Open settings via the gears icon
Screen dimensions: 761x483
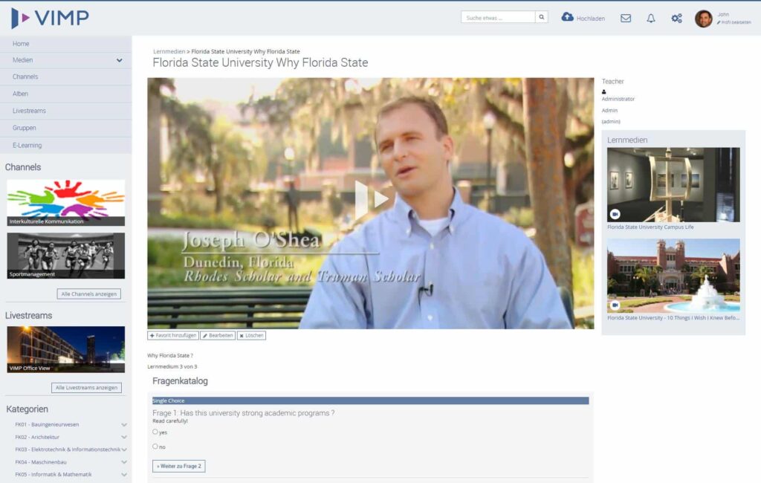click(676, 18)
